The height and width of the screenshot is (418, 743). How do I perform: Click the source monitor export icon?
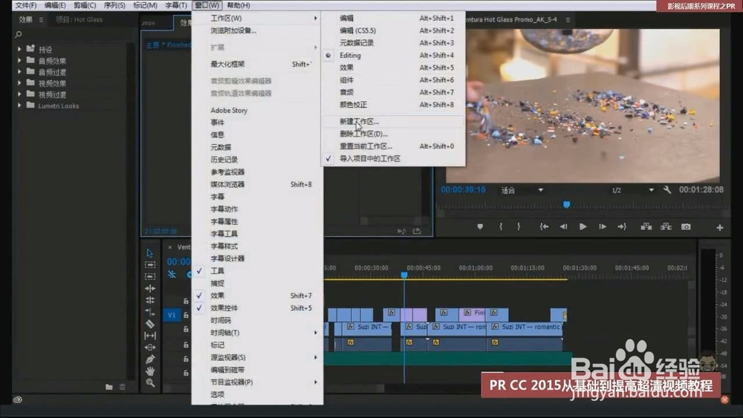pos(417,231)
